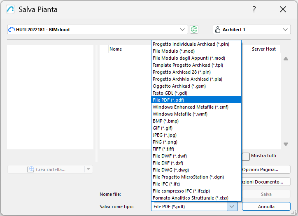Select Progetto Individuale Archicad (*.pln)
Screen dimensions: 298x216
pyautogui.click(x=196, y=44)
